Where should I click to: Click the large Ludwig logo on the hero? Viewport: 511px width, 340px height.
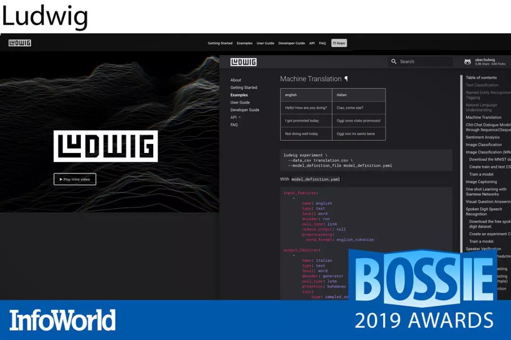click(106, 146)
